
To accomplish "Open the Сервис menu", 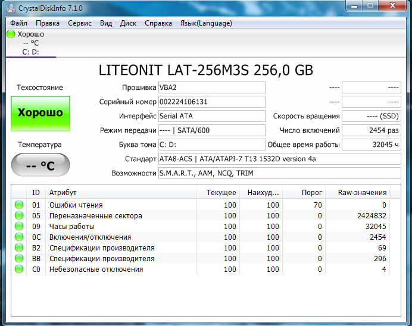I will click(80, 23).
